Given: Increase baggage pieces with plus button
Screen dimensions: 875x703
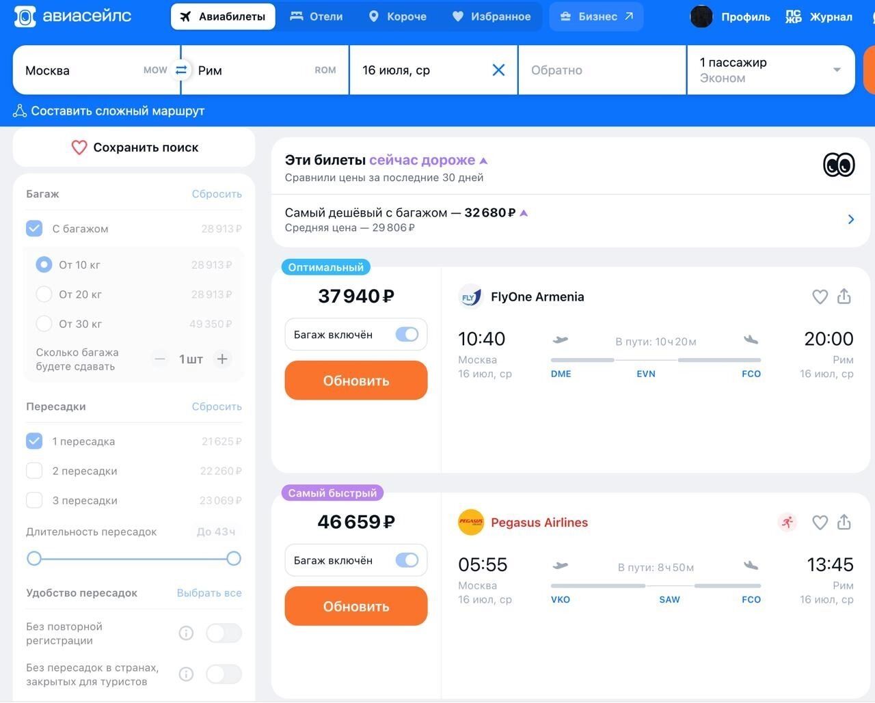Looking at the screenshot, I should [222, 359].
